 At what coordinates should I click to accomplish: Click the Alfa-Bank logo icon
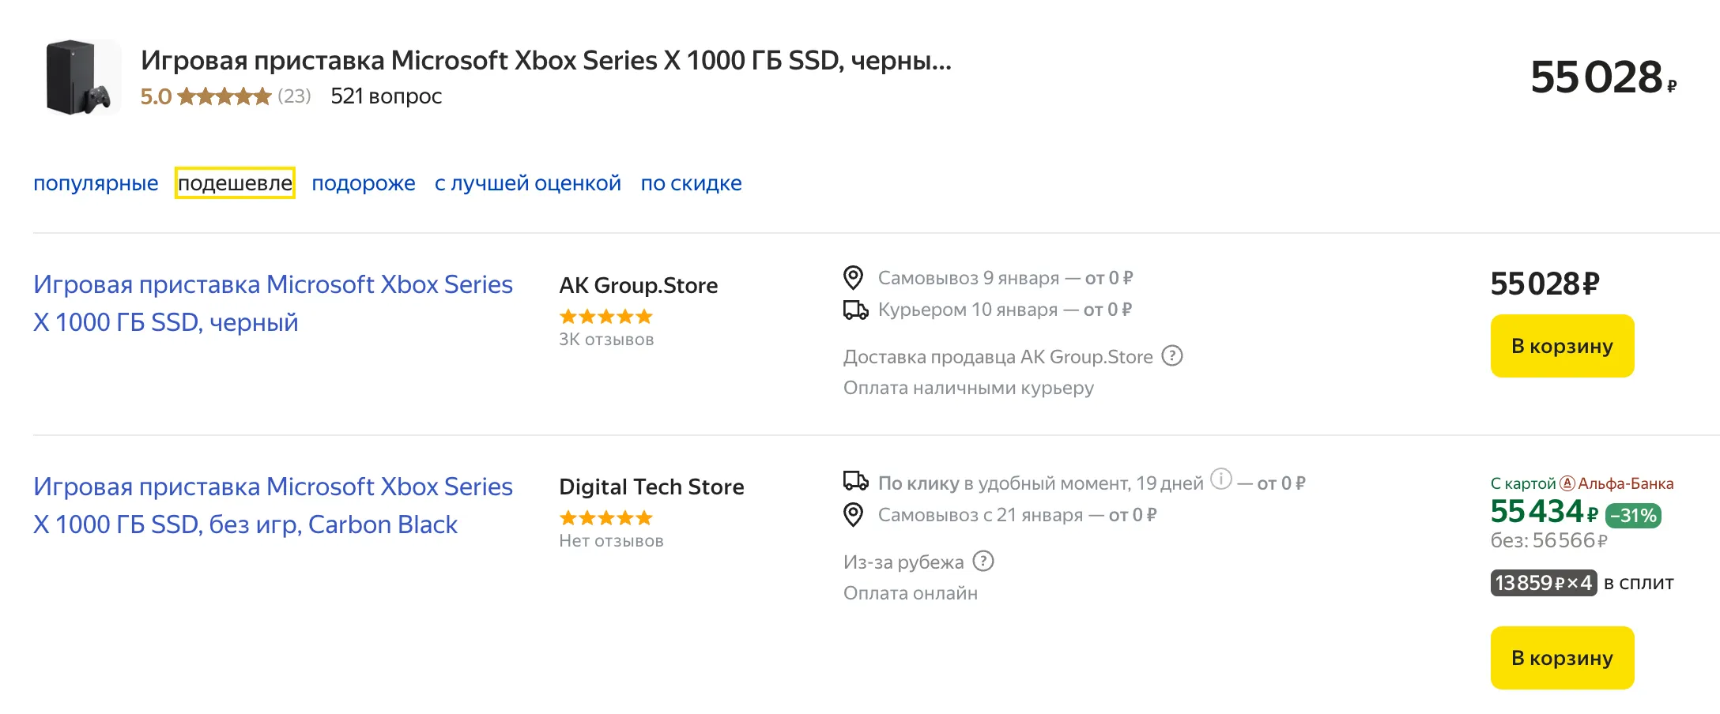pyautogui.click(x=1567, y=483)
